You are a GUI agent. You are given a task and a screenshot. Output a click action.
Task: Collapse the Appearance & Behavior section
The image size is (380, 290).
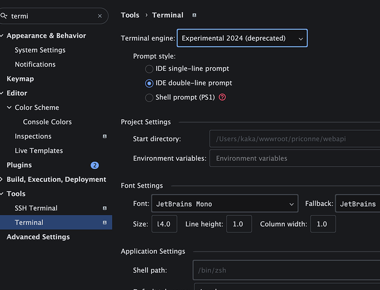[x=2, y=35]
